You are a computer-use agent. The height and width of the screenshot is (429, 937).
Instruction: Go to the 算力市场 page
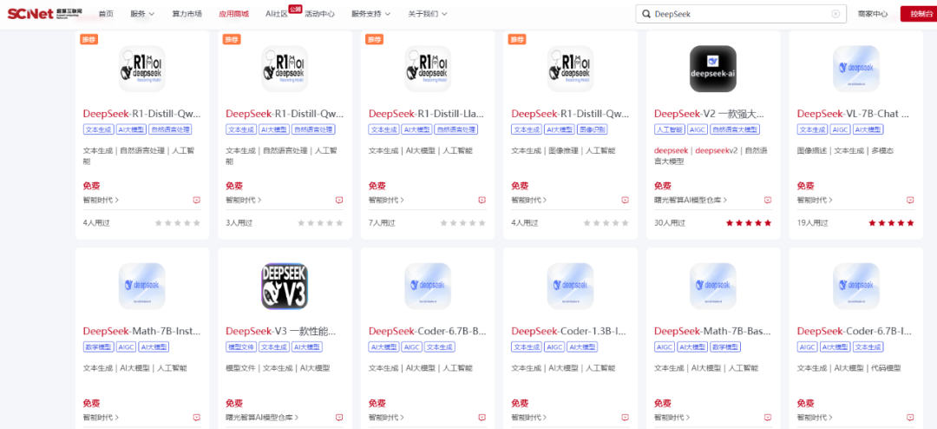(187, 14)
